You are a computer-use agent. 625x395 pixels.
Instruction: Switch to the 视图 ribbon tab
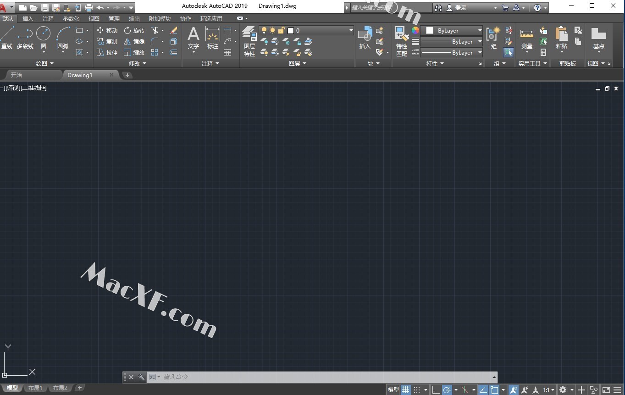pos(94,18)
